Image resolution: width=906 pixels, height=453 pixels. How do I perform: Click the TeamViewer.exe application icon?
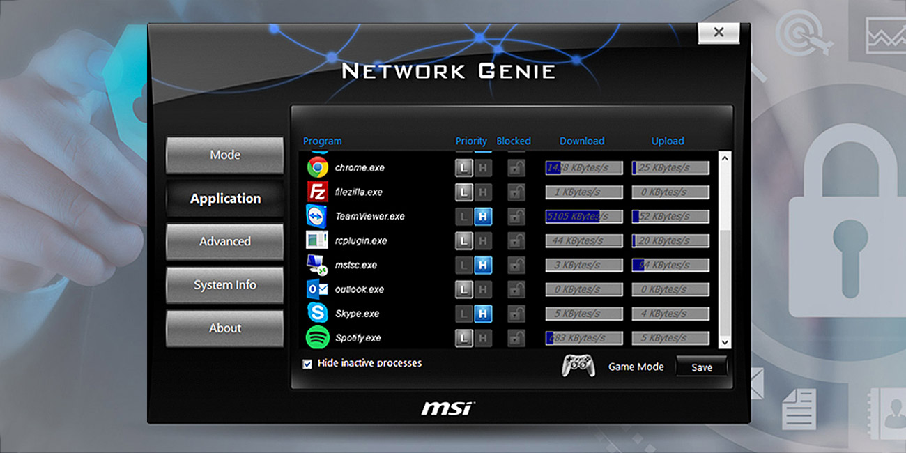point(318,216)
